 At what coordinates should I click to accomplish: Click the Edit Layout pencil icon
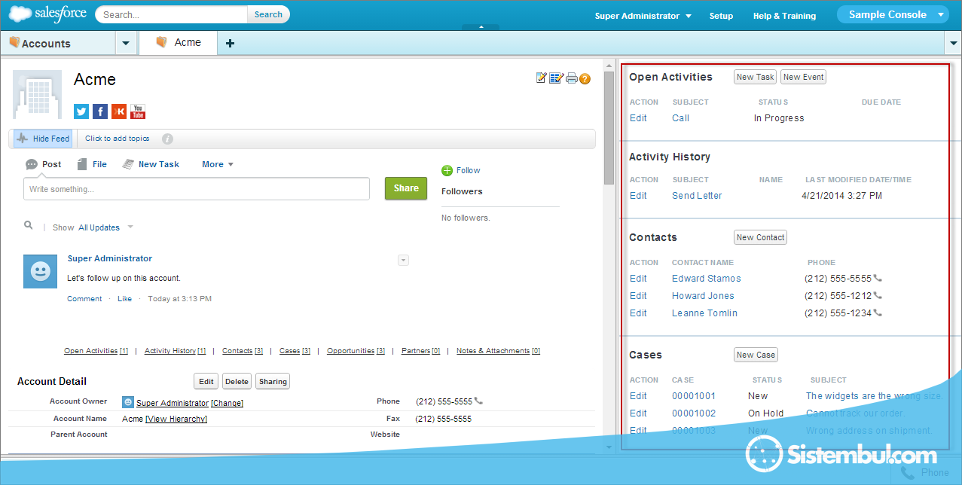pyautogui.click(x=541, y=78)
